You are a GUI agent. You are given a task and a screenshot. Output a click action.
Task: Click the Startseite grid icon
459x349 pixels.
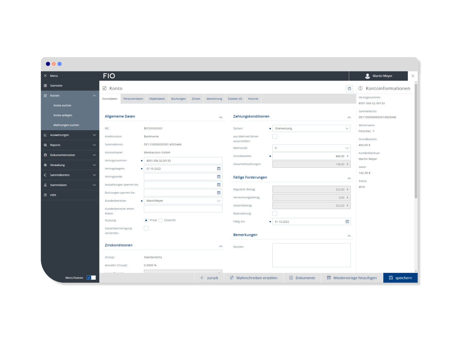point(45,86)
